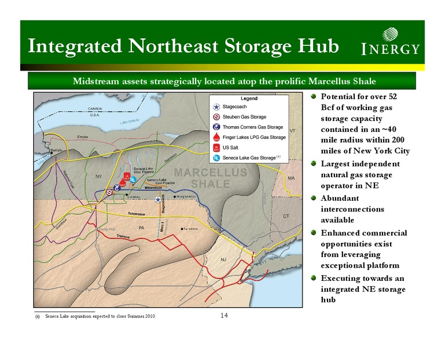The height and width of the screenshot is (344, 445).
Task: Click 'Thomas Corners Gas Storage' legend text
Action: click(x=253, y=127)
